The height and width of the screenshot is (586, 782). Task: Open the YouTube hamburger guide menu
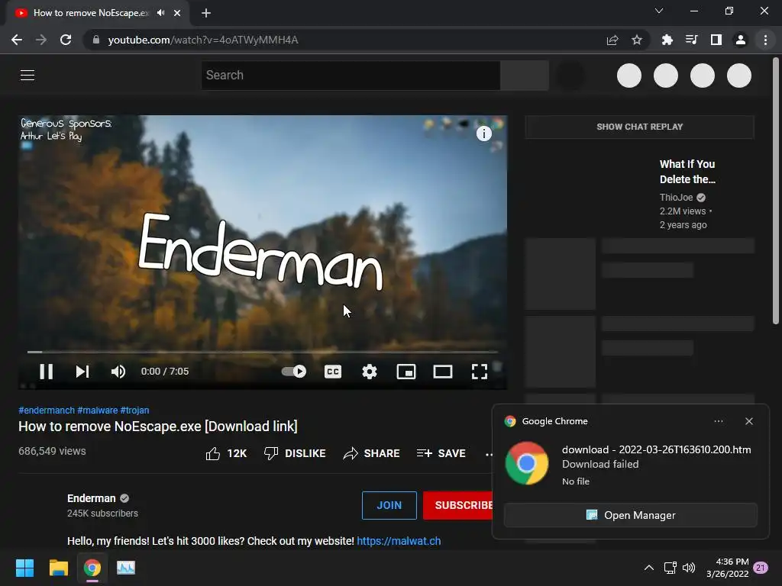pos(27,76)
